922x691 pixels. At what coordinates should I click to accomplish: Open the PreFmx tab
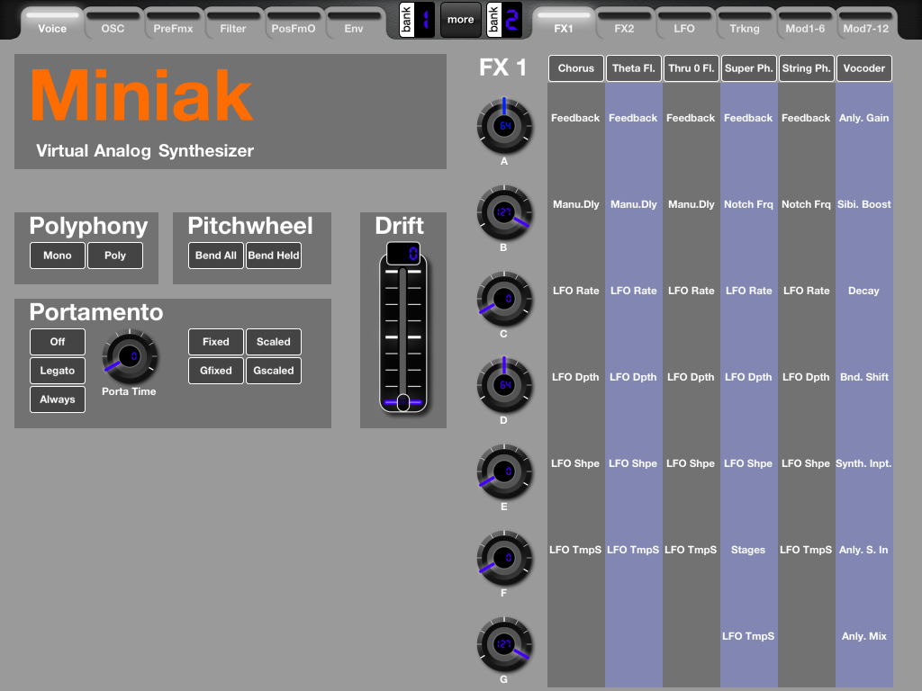point(173,23)
